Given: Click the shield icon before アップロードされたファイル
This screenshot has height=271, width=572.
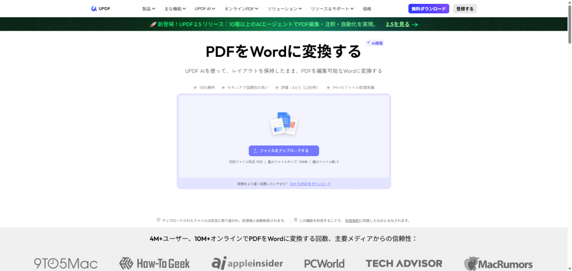Looking at the screenshot, I should [158, 220].
